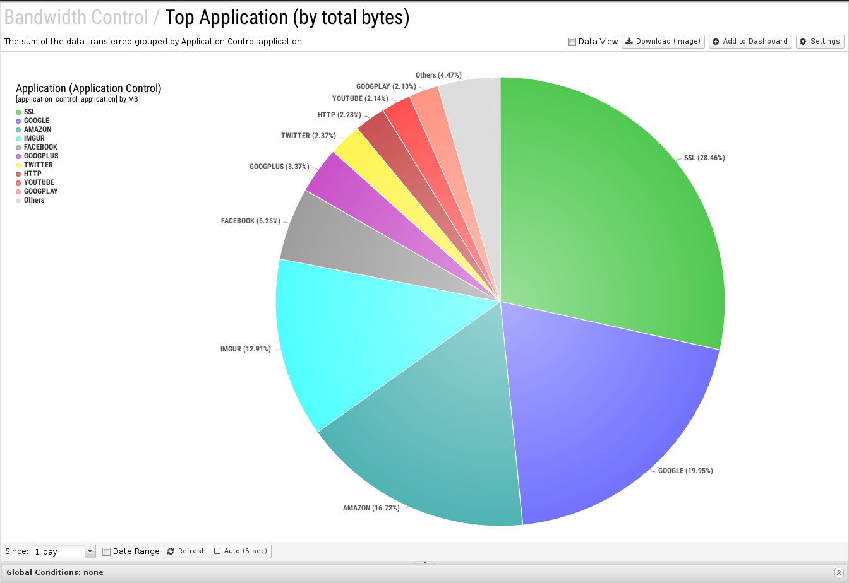Toggle FACEBOOK legend entry
Viewport: 849px width, 583px height.
[36, 147]
